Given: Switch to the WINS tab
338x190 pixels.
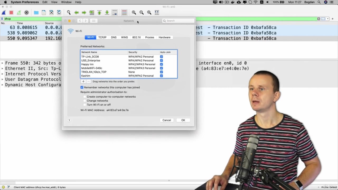Looking at the screenshot, I should coord(124,37).
